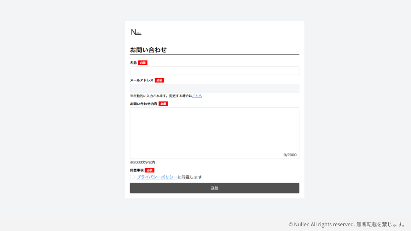Screen dimensions: 411x231
Task: Click the 名前 field label
Action: pos(133,63)
